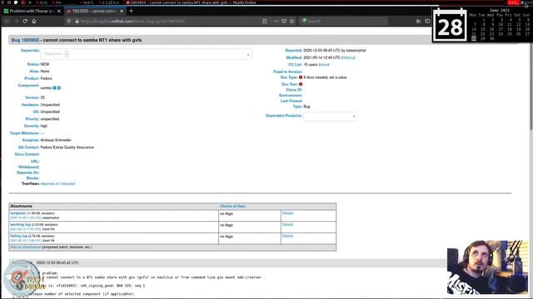Click the Doc Text red warning icon
Screen dimensions: 533x299
301,84
